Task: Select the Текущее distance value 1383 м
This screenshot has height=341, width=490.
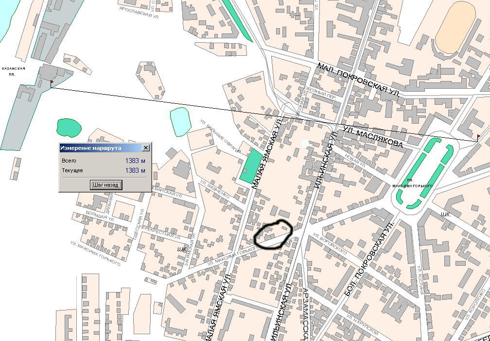Action: (x=135, y=170)
